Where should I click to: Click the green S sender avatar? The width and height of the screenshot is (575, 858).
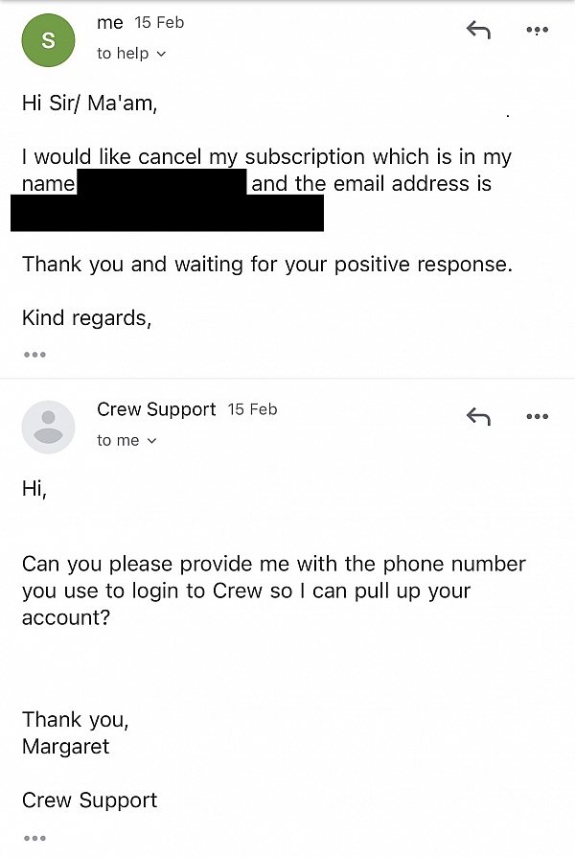coord(48,40)
